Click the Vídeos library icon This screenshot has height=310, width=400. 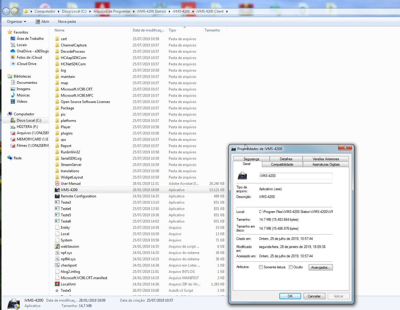13,102
